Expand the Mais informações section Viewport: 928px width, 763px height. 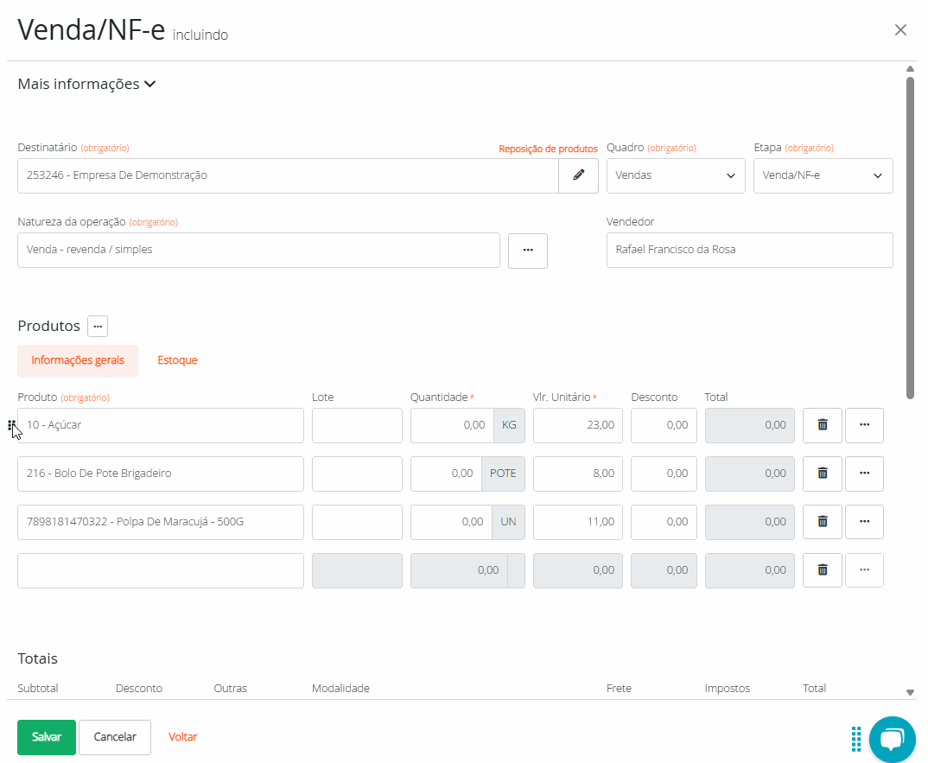click(86, 85)
